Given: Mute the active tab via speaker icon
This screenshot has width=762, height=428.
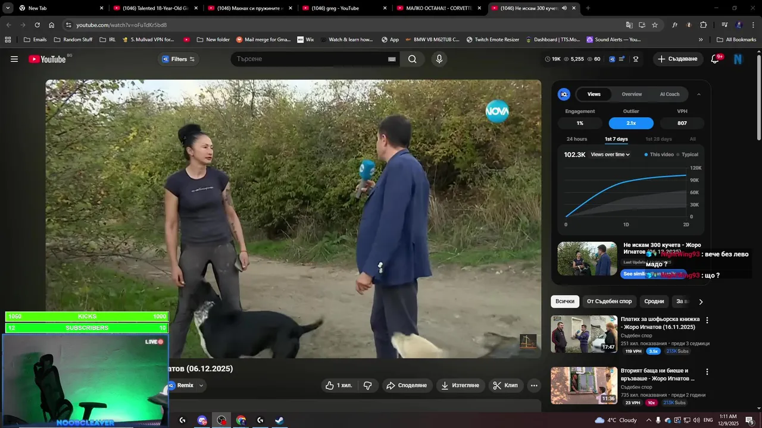Looking at the screenshot, I should [x=564, y=8].
